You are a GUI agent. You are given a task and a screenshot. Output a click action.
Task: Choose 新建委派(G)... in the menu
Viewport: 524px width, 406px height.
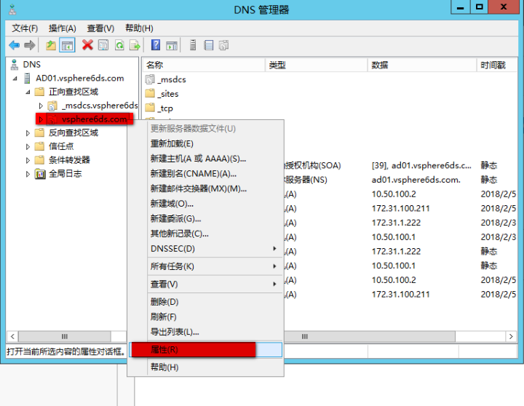click(205, 219)
